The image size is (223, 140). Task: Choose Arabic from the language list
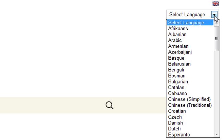pyautogui.click(x=175, y=40)
